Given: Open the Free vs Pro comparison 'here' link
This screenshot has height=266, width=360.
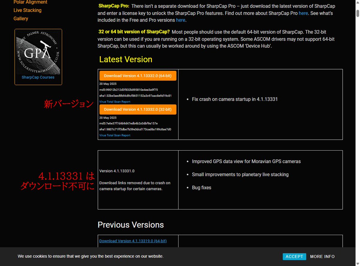Looking at the screenshot, I should [180, 20].
